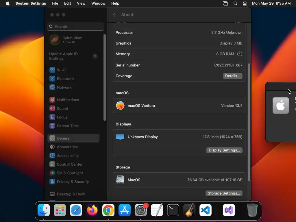Click the Processor 2.7 GHz Unknown value
The width and height of the screenshot is (296, 222).
coord(227,32)
